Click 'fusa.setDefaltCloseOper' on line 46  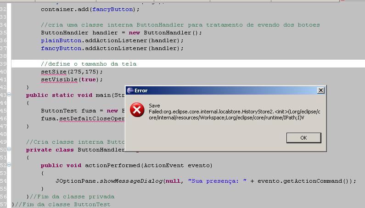click(x=83, y=118)
